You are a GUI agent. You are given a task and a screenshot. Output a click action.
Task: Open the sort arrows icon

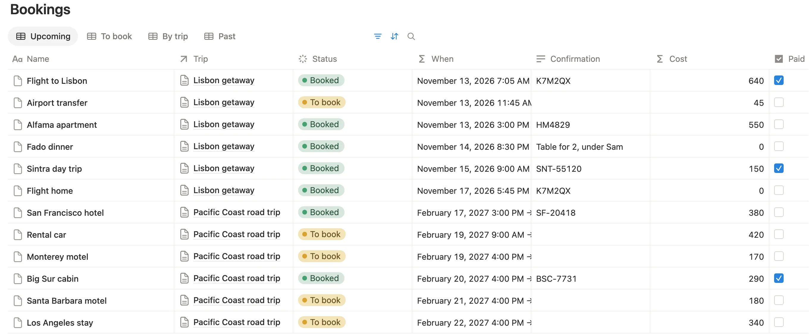[x=394, y=37]
